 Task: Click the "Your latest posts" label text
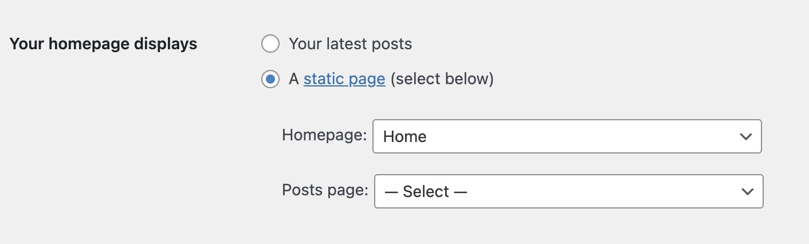350,44
